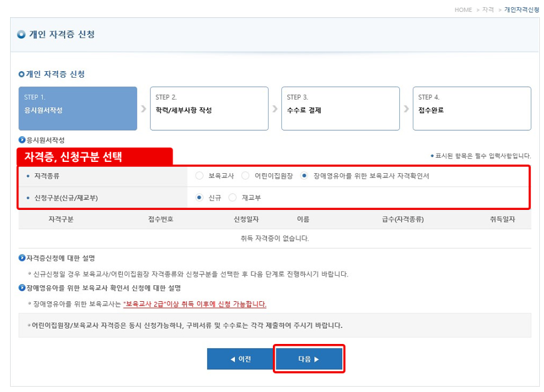The image size is (544, 392).
Task: Click the chevron between STEP 2 and STEP 3
Action: [x=275, y=109]
